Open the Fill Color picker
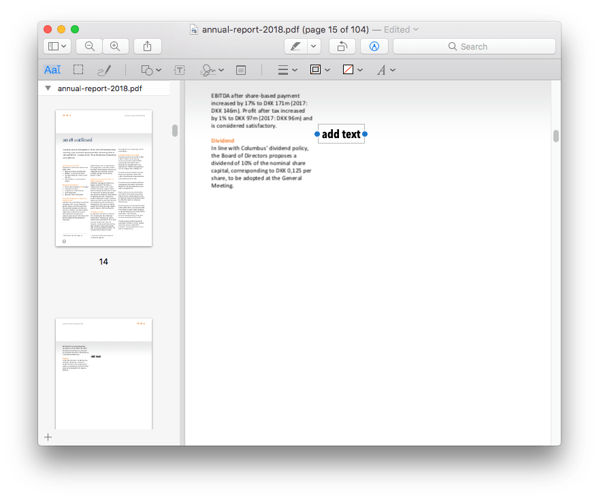The height and width of the screenshot is (500, 599). point(352,70)
